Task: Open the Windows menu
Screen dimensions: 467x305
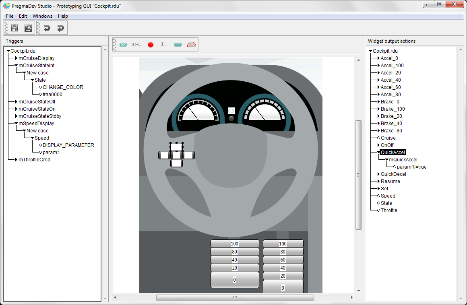Action: coord(42,16)
